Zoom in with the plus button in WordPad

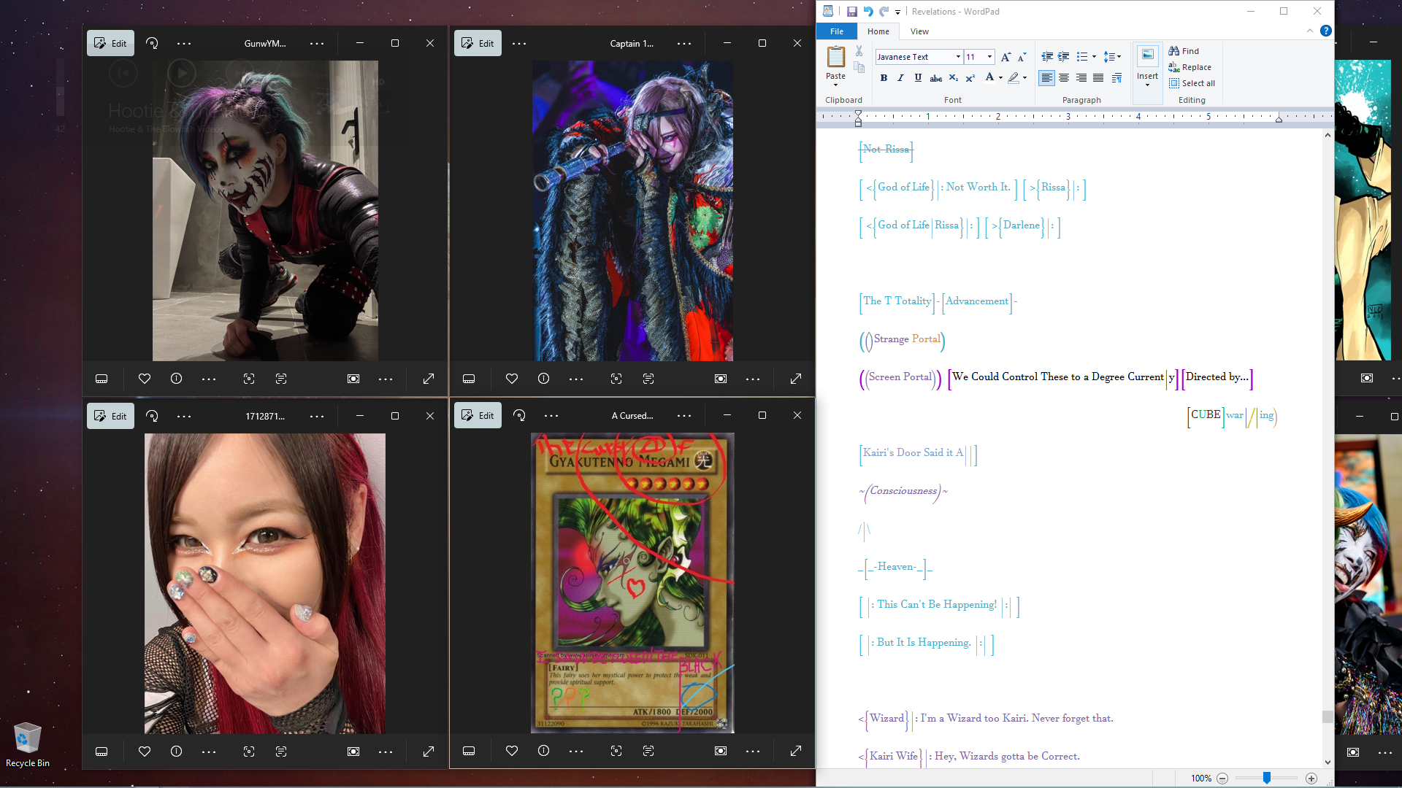click(x=1311, y=779)
